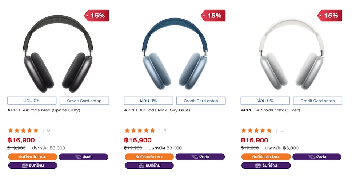Open APPLE AirPods Max (Space Gray) title link
352x183 pixels.
pyautogui.click(x=44, y=110)
